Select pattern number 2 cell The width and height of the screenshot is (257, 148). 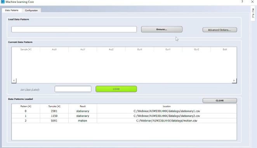tap(26, 120)
